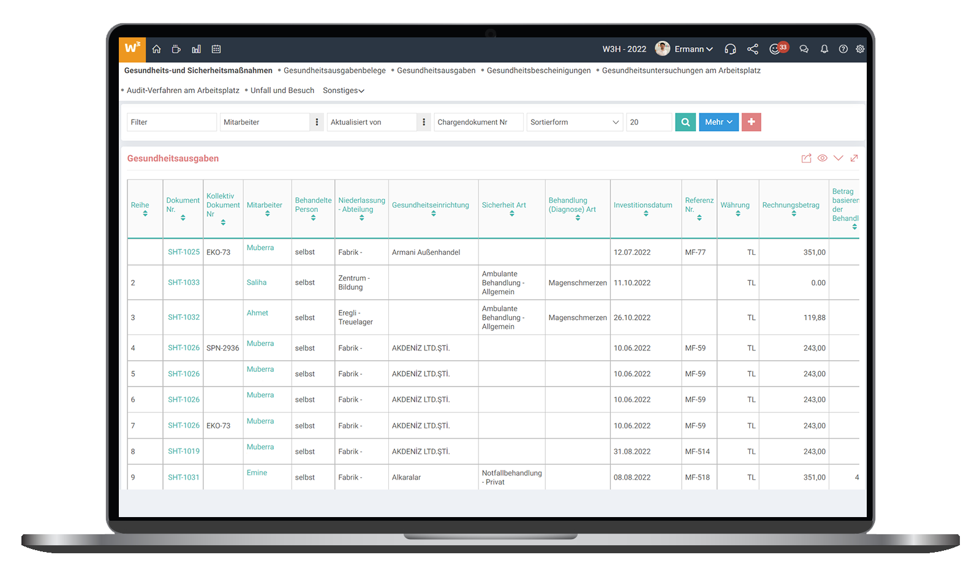
Task: Click the Mitarbeiter filter field
Action: (265, 122)
